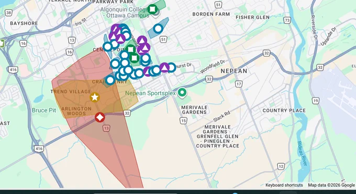Click blue circle marker beside Centrepointe label
This screenshot has height=194, width=356.
pyautogui.click(x=107, y=46)
